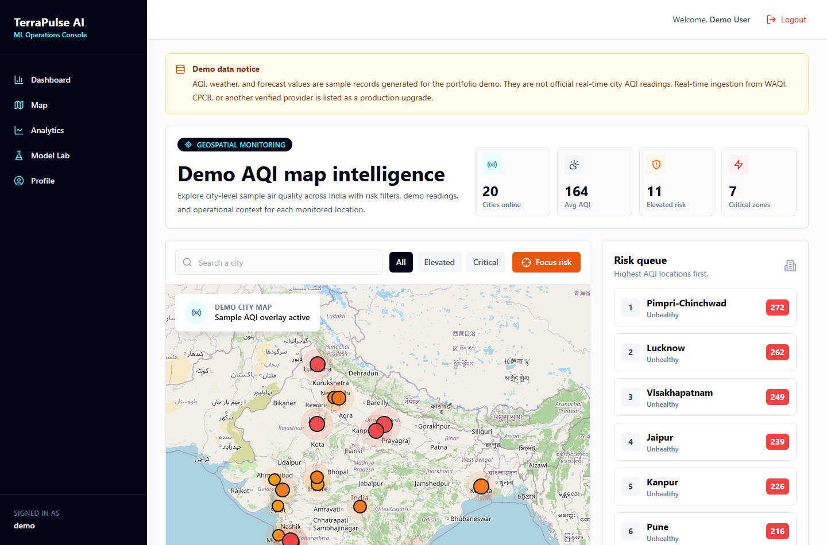
Task: Click the 249 AQI badge
Action: coord(778,397)
